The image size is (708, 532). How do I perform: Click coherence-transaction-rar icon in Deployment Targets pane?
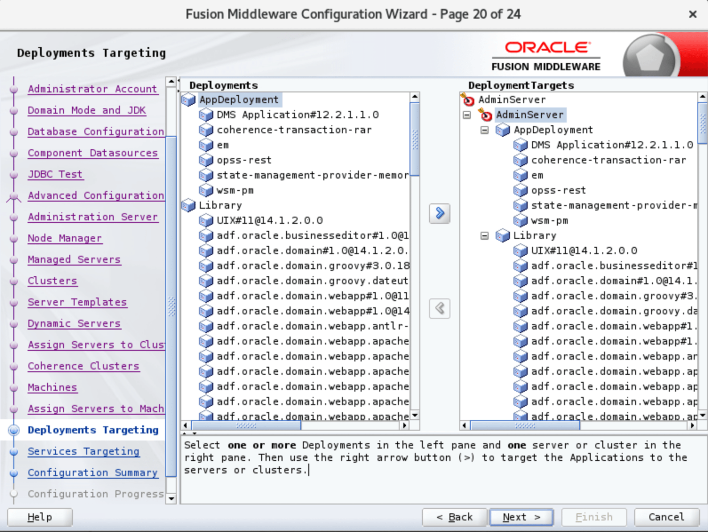click(x=520, y=160)
